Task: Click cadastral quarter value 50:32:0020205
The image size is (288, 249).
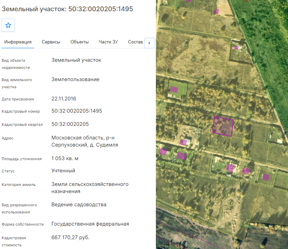Action: point(70,124)
